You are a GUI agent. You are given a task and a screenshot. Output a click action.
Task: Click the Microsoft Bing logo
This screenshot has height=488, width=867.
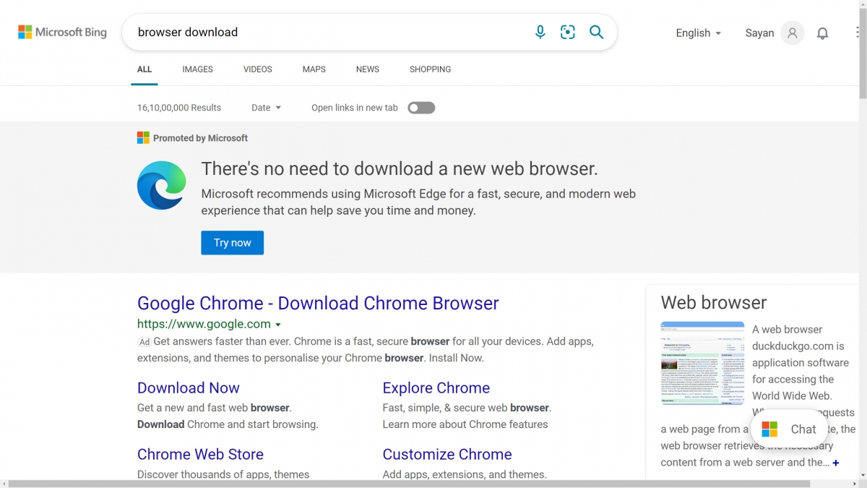click(62, 33)
